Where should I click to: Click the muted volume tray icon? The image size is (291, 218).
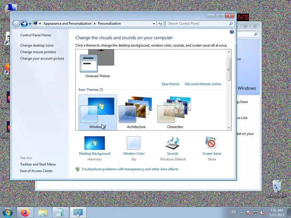[262, 213]
